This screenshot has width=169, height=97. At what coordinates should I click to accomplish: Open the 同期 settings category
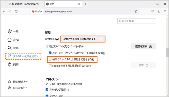tap(13, 64)
